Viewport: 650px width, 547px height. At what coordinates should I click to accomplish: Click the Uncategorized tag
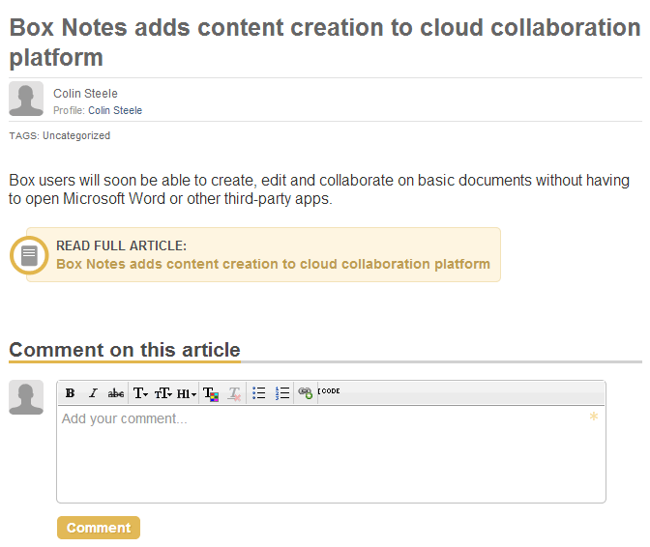[x=76, y=136]
